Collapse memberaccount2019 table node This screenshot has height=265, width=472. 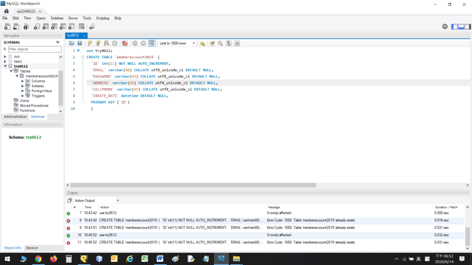[x=17, y=76]
